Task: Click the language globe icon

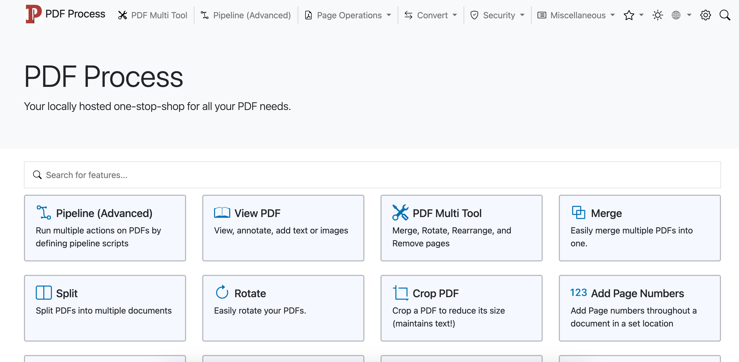Action: pos(676,15)
